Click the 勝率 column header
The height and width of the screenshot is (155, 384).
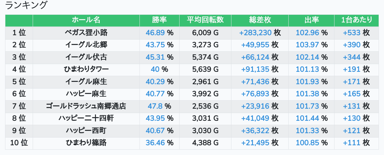tap(159, 20)
